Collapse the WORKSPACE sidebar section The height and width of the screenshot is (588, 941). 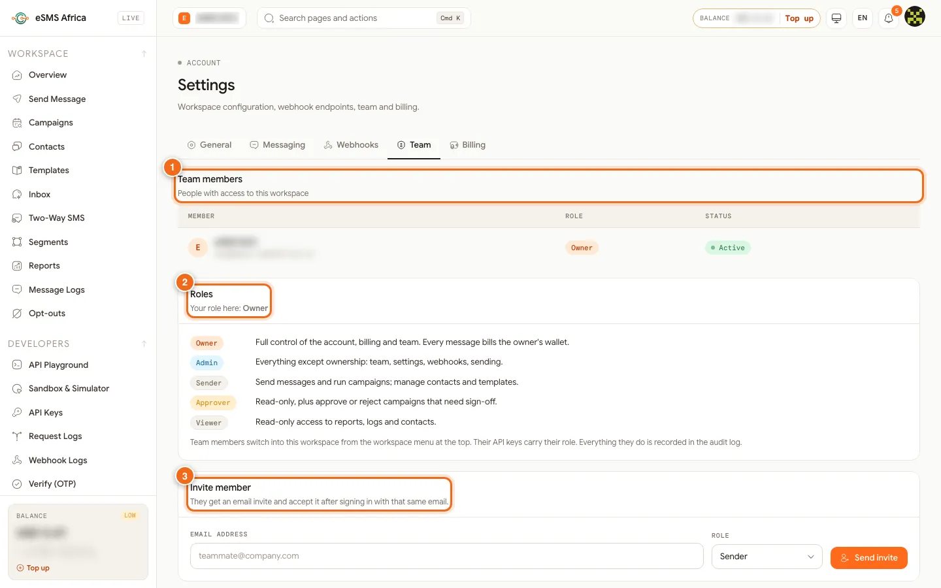tap(144, 54)
